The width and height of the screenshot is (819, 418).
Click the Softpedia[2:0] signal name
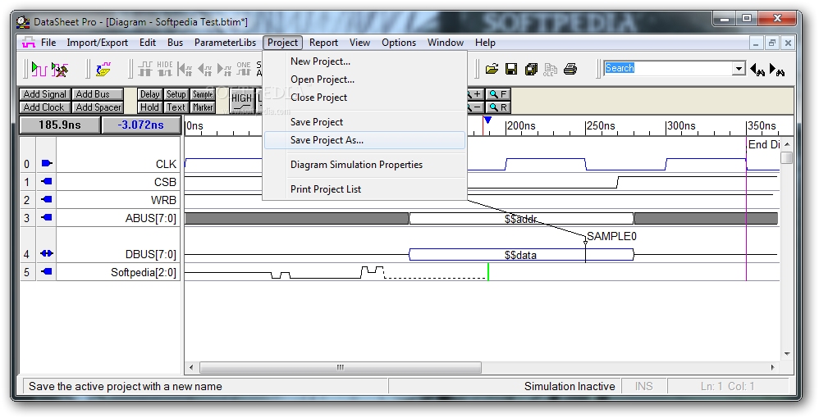click(144, 272)
